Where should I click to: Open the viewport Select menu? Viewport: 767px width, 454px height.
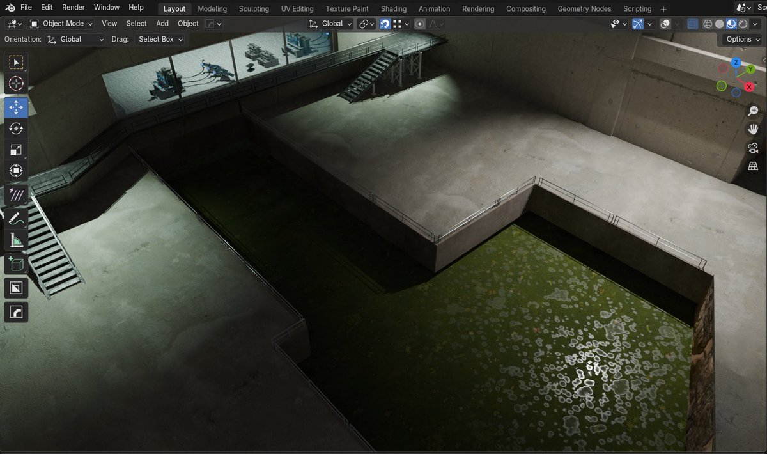coord(136,24)
